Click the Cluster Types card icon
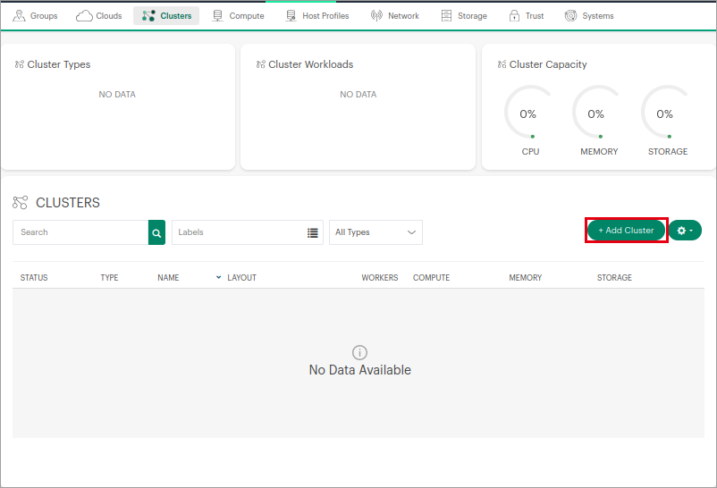This screenshot has height=488, width=717. (19, 64)
